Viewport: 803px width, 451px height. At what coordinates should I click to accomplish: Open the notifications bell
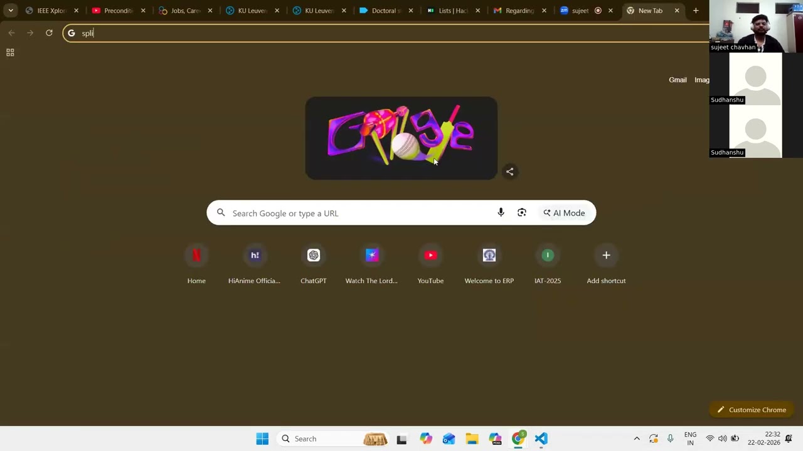click(789, 438)
